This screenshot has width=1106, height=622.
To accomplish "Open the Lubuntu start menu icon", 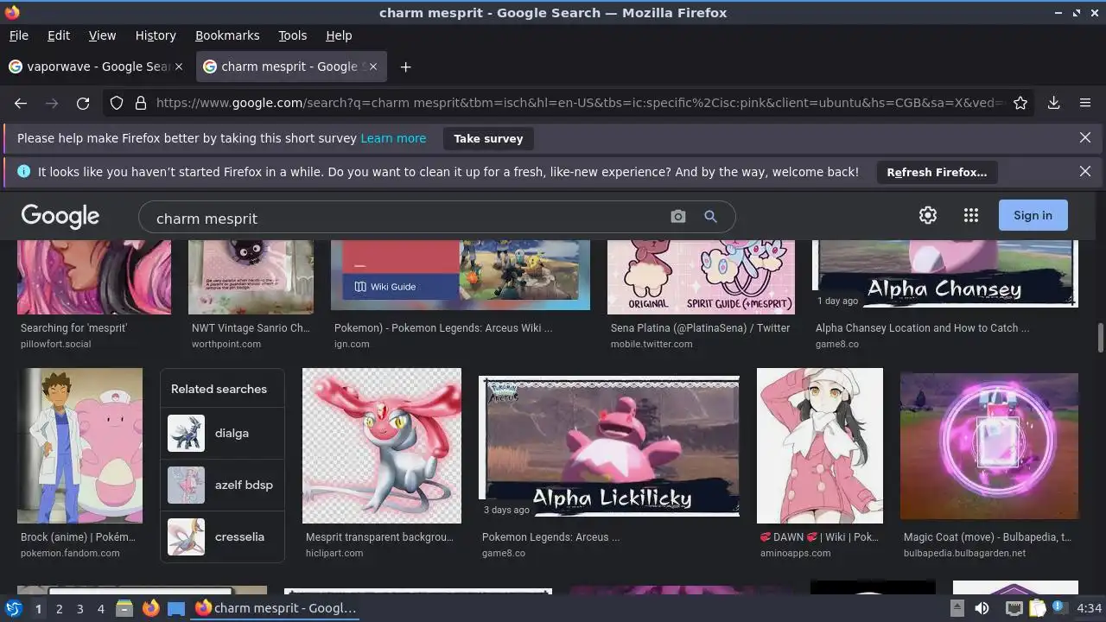I will tap(13, 608).
